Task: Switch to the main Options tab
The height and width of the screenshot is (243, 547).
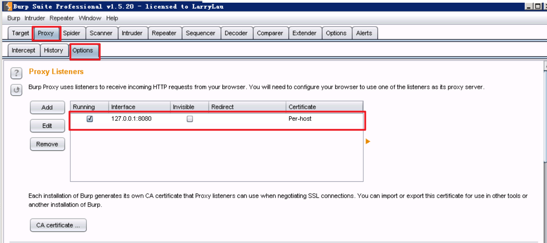Action: pos(336,33)
